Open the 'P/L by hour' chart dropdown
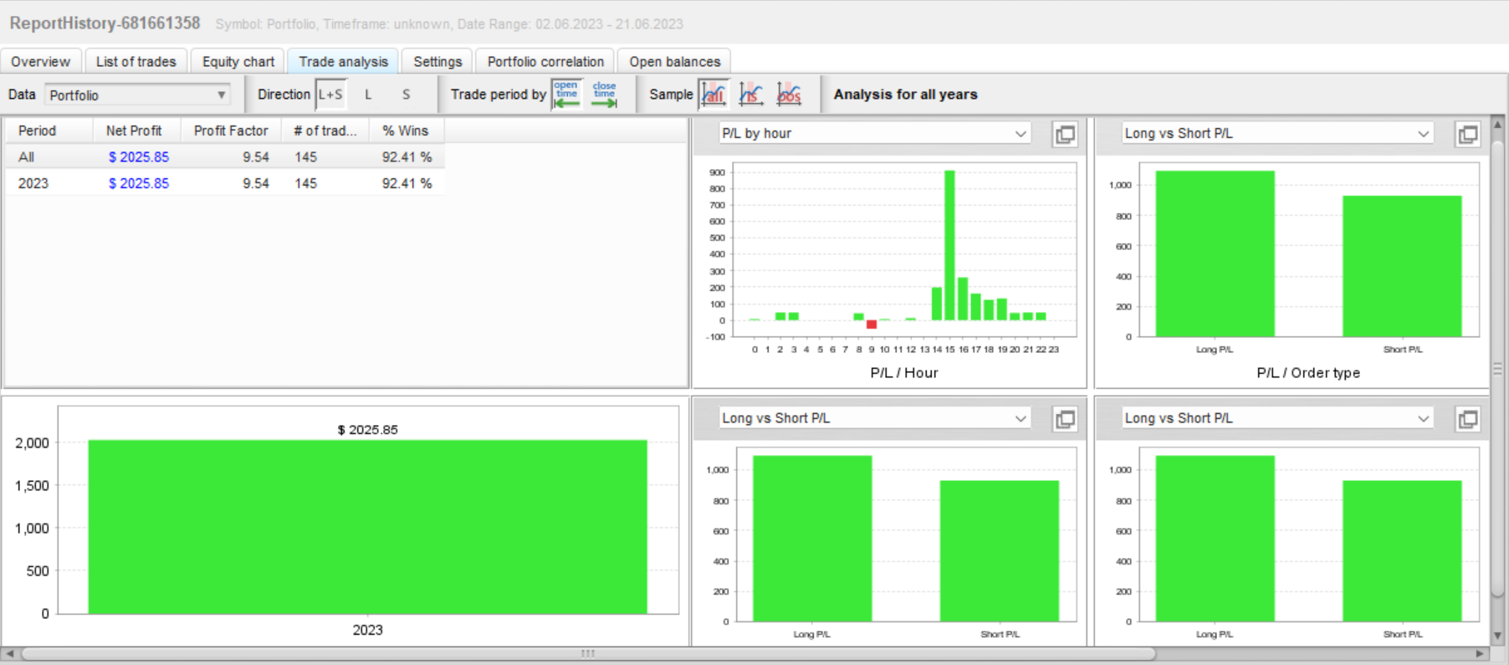This screenshot has height=665, width=1509. click(874, 134)
